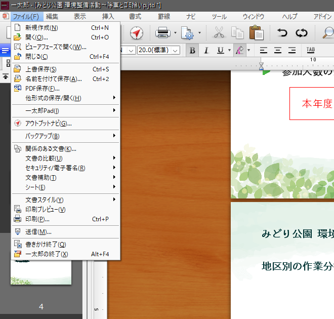Click the blue lines sidebar panel icon
Screen dimensions: 334x319
click(x=5, y=51)
